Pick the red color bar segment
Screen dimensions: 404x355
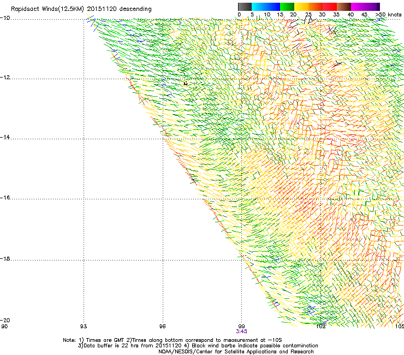click(x=330, y=7)
